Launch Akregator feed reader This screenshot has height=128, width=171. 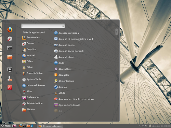click(x=62, y=75)
